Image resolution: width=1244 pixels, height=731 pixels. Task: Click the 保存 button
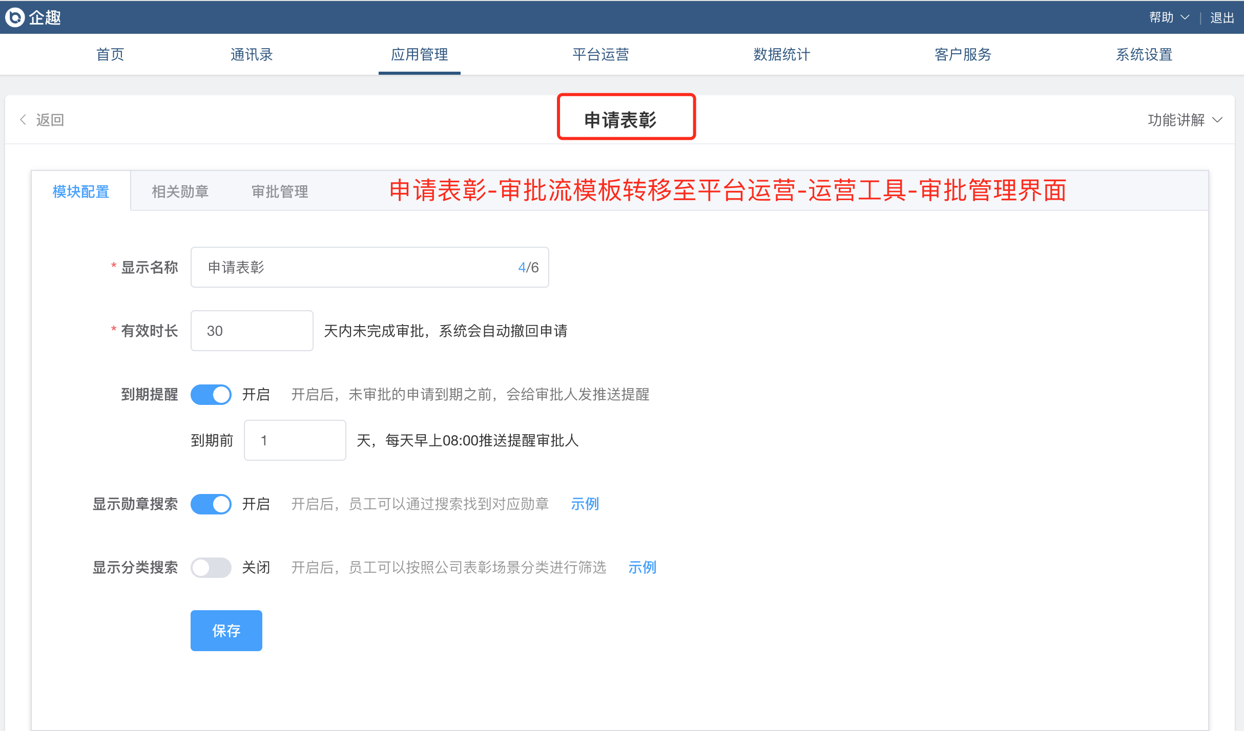(x=226, y=630)
